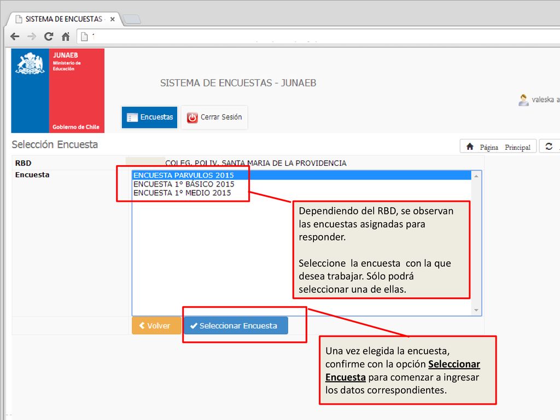Click the red power icon on Cerrar Sesión

(192, 118)
